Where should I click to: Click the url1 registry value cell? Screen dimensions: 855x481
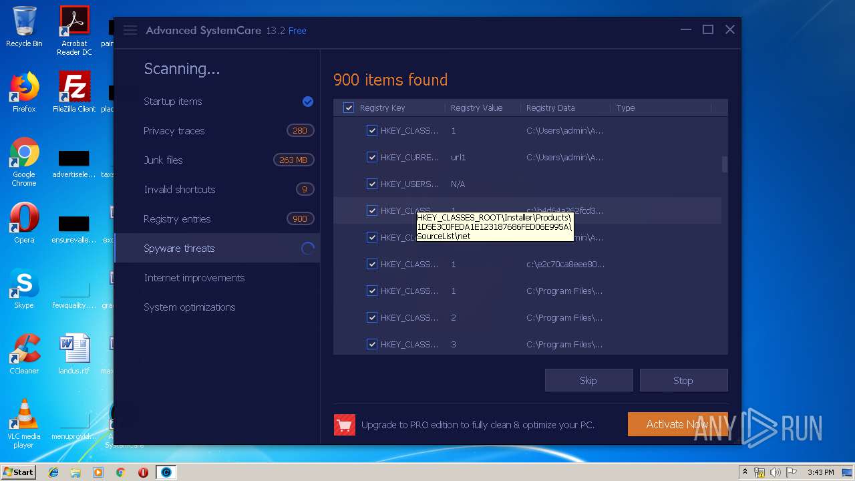point(458,157)
